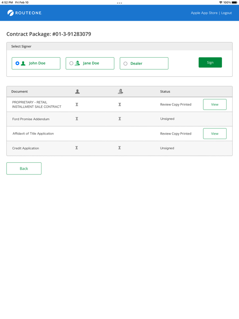
Task: Click primary signer hourglass for Ford Promise Addendum
Action: coord(77,119)
